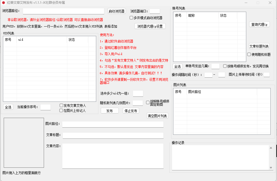Toggle 发布文章艾特人 checkbox
Image resolution: width=277 pixels, height=181 pixels.
pos(61,106)
